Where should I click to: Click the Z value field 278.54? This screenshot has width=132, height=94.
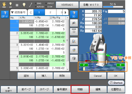click(x=93, y=19)
